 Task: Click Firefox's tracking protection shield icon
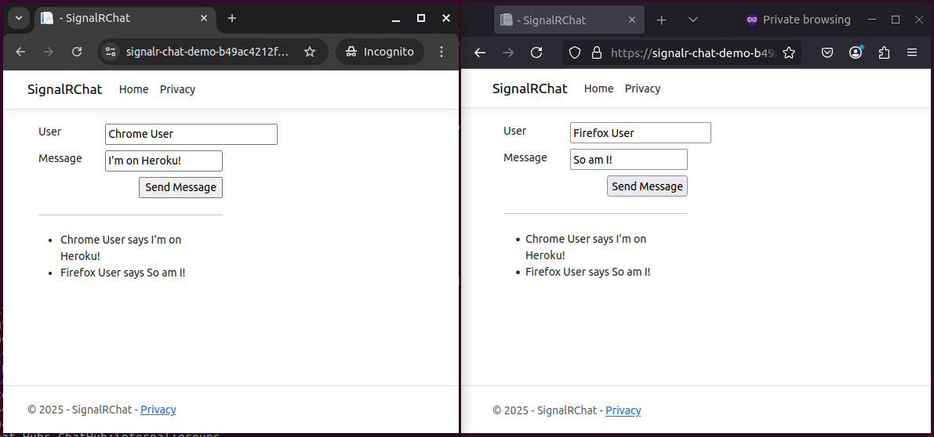(574, 53)
